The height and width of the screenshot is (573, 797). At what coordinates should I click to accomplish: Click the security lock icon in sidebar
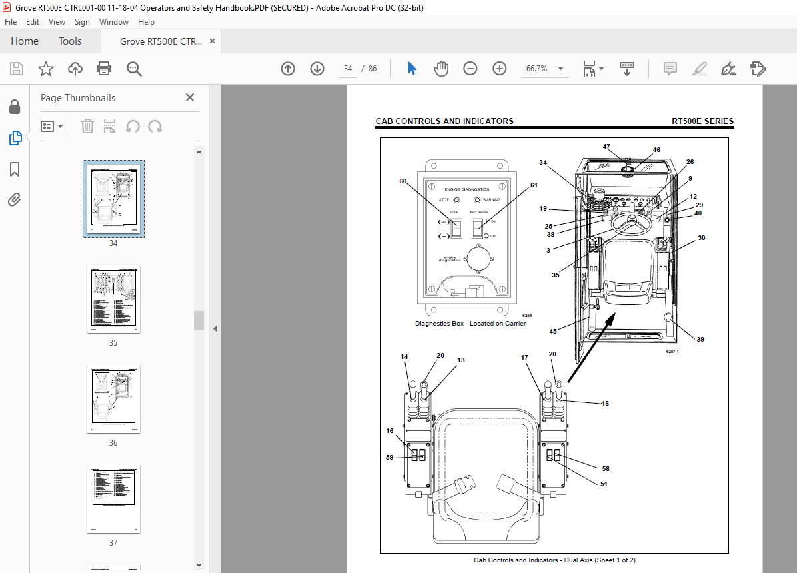(15, 107)
